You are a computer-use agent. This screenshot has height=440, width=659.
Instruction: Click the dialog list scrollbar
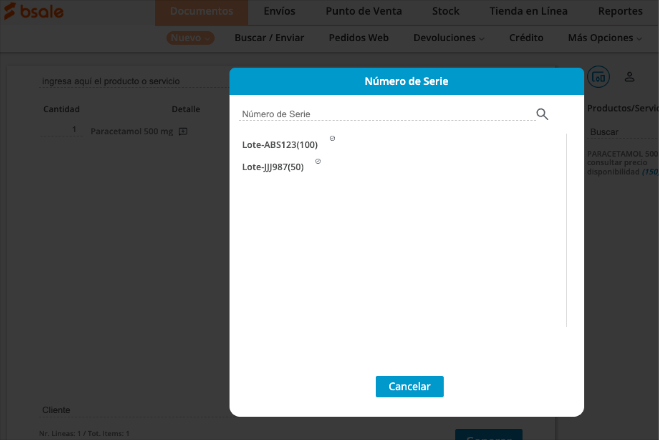pos(567,230)
